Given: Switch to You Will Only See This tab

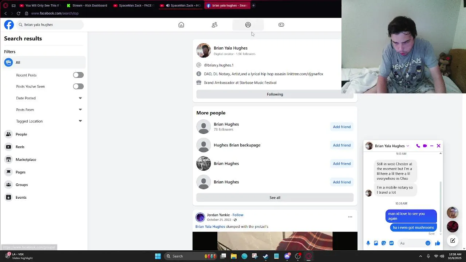Looking at the screenshot, I should click(x=40, y=5).
